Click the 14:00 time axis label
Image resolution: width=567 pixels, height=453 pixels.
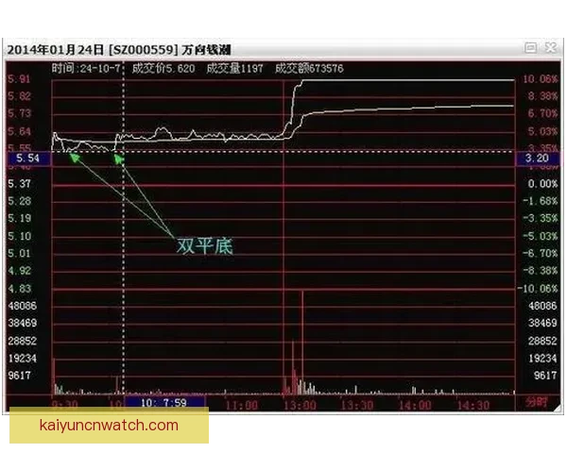click(415, 405)
